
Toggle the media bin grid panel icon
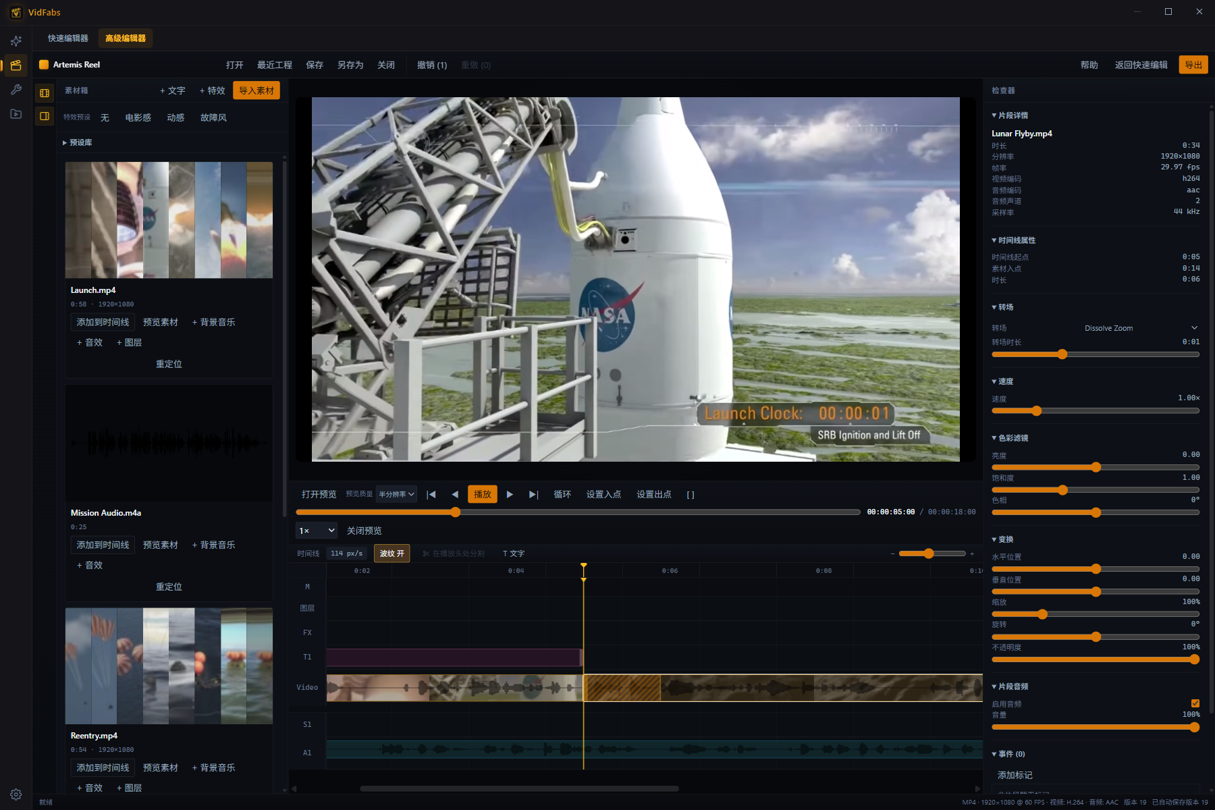point(45,92)
